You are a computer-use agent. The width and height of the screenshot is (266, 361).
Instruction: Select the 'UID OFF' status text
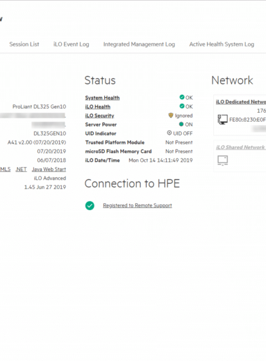click(183, 133)
